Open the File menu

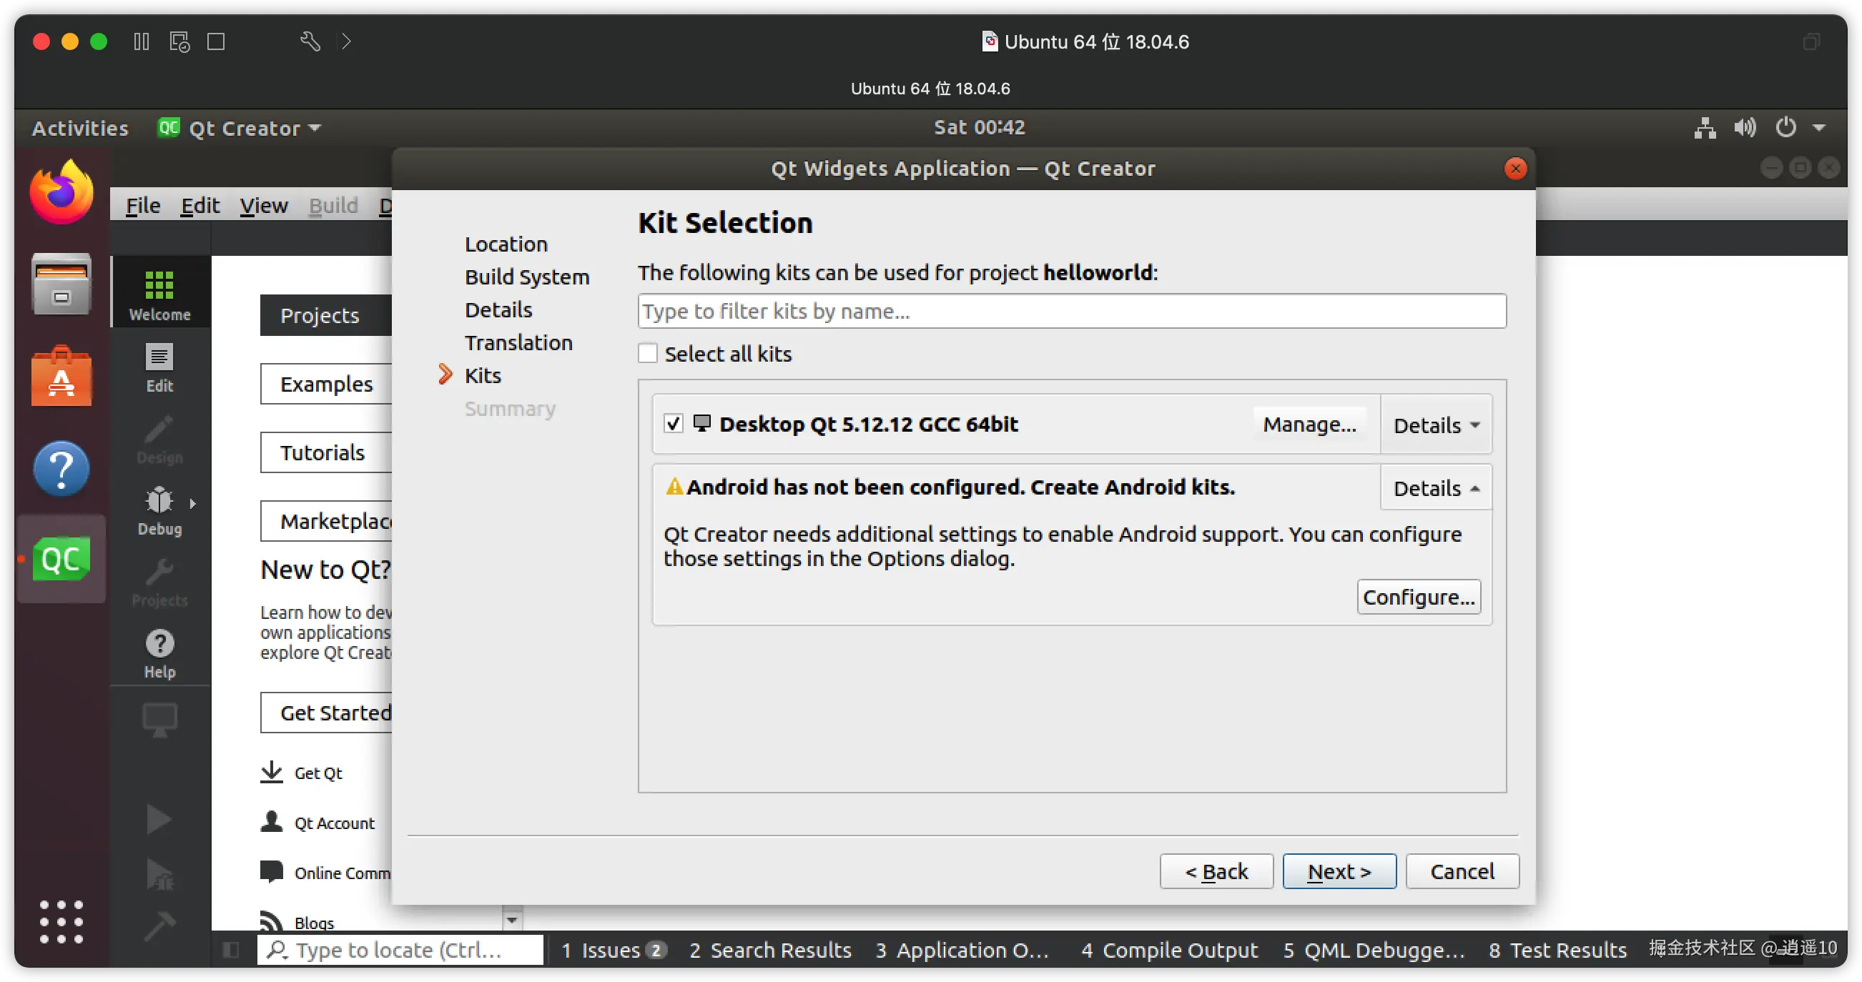(x=142, y=206)
